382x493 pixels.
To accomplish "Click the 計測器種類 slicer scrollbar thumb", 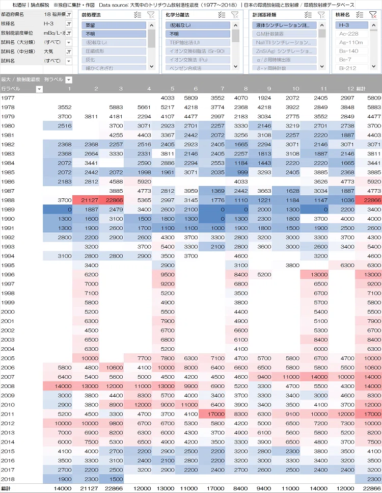I will point(322,33).
